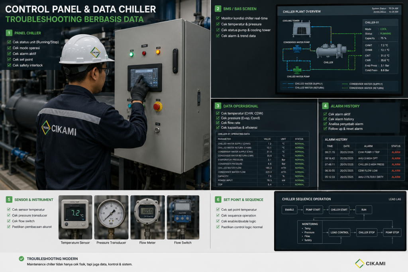Select the EVAPORATOR PRESSURE data row
The height and width of the screenshot is (272, 408).
pyautogui.click(x=262, y=160)
